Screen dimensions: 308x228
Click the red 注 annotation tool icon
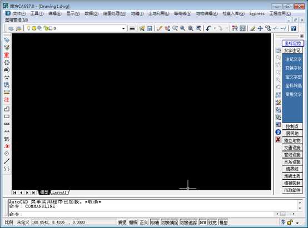point(7,100)
